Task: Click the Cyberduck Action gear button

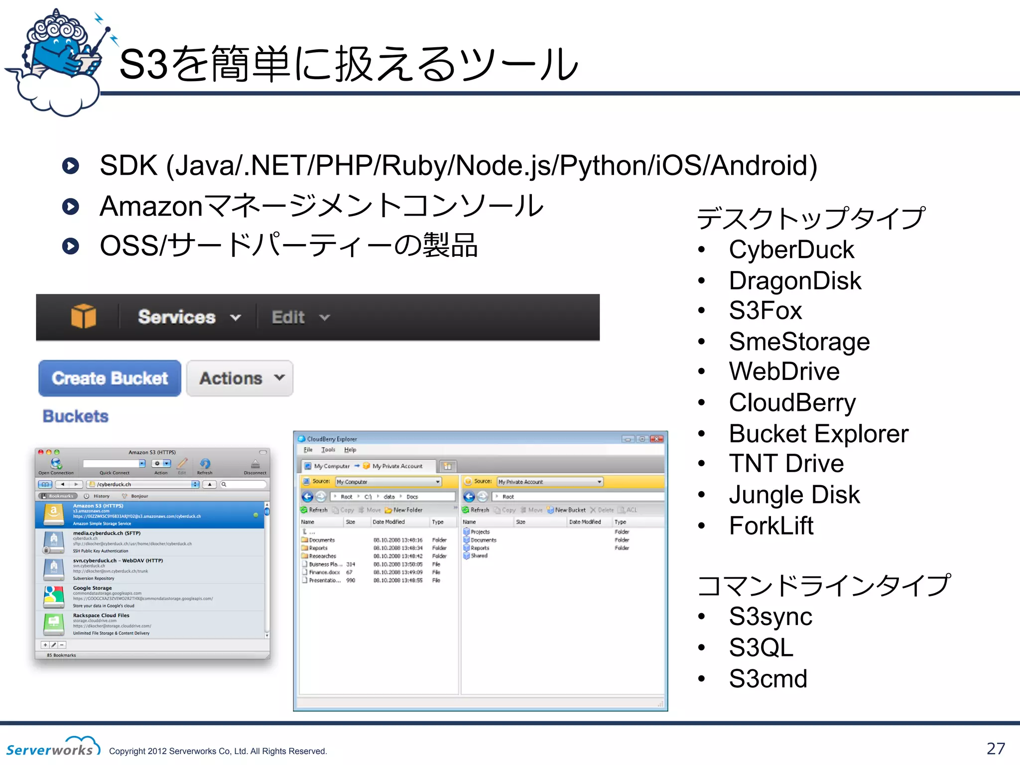Action: [161, 463]
